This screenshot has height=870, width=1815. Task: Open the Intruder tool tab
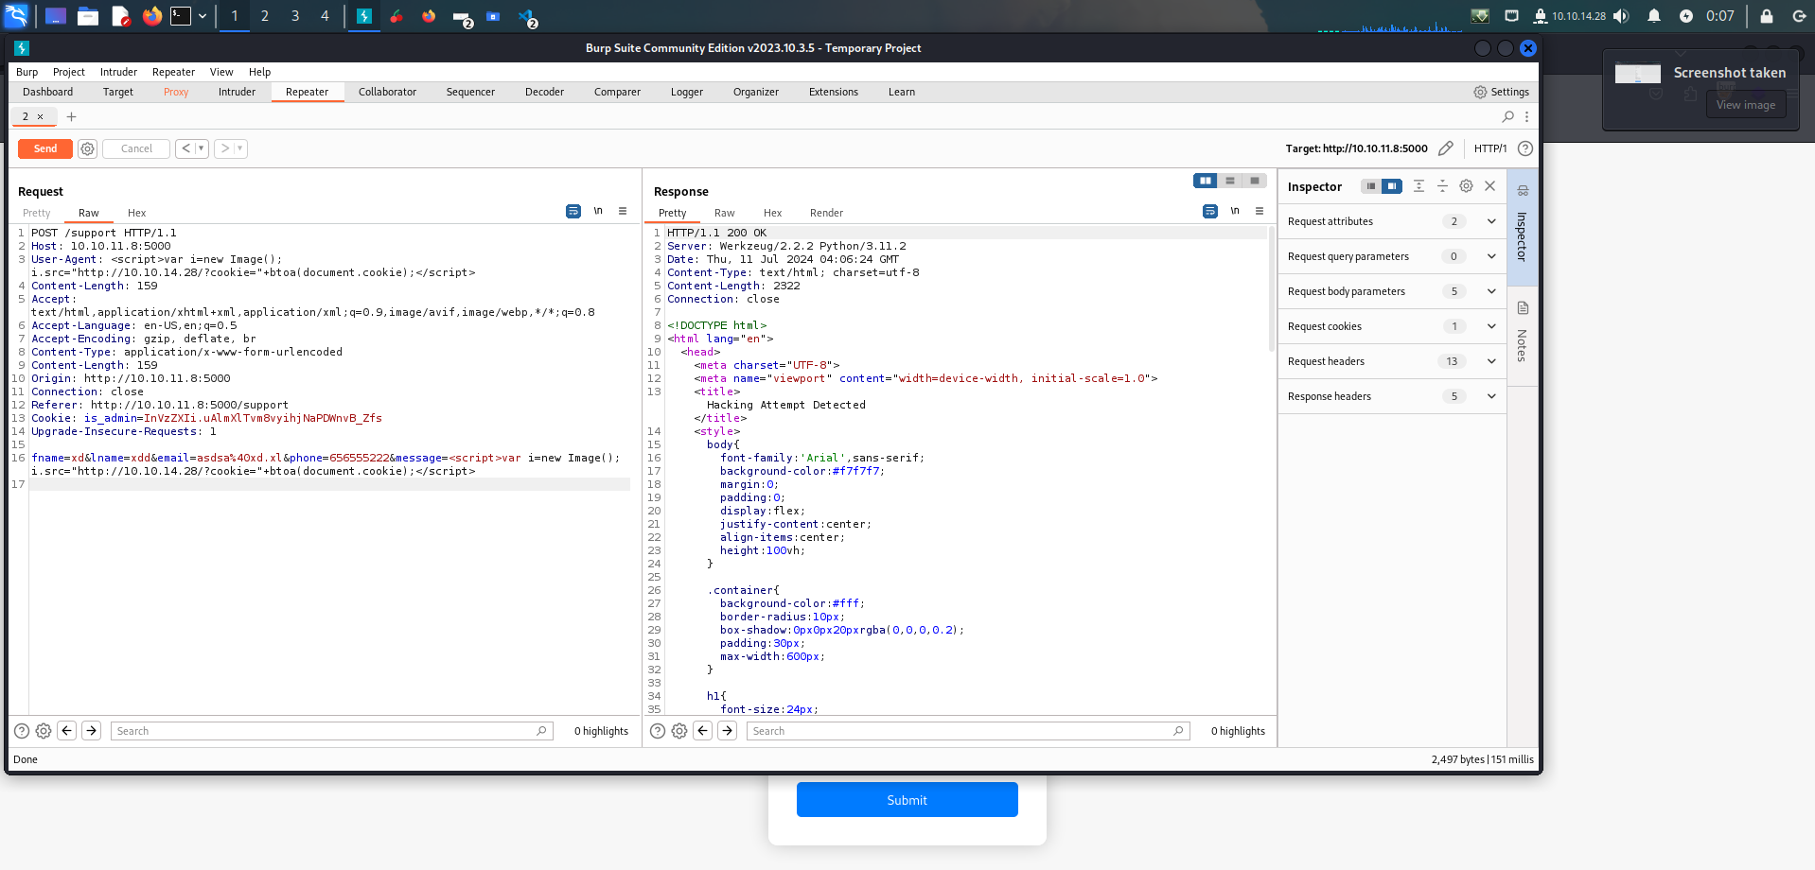tap(237, 92)
